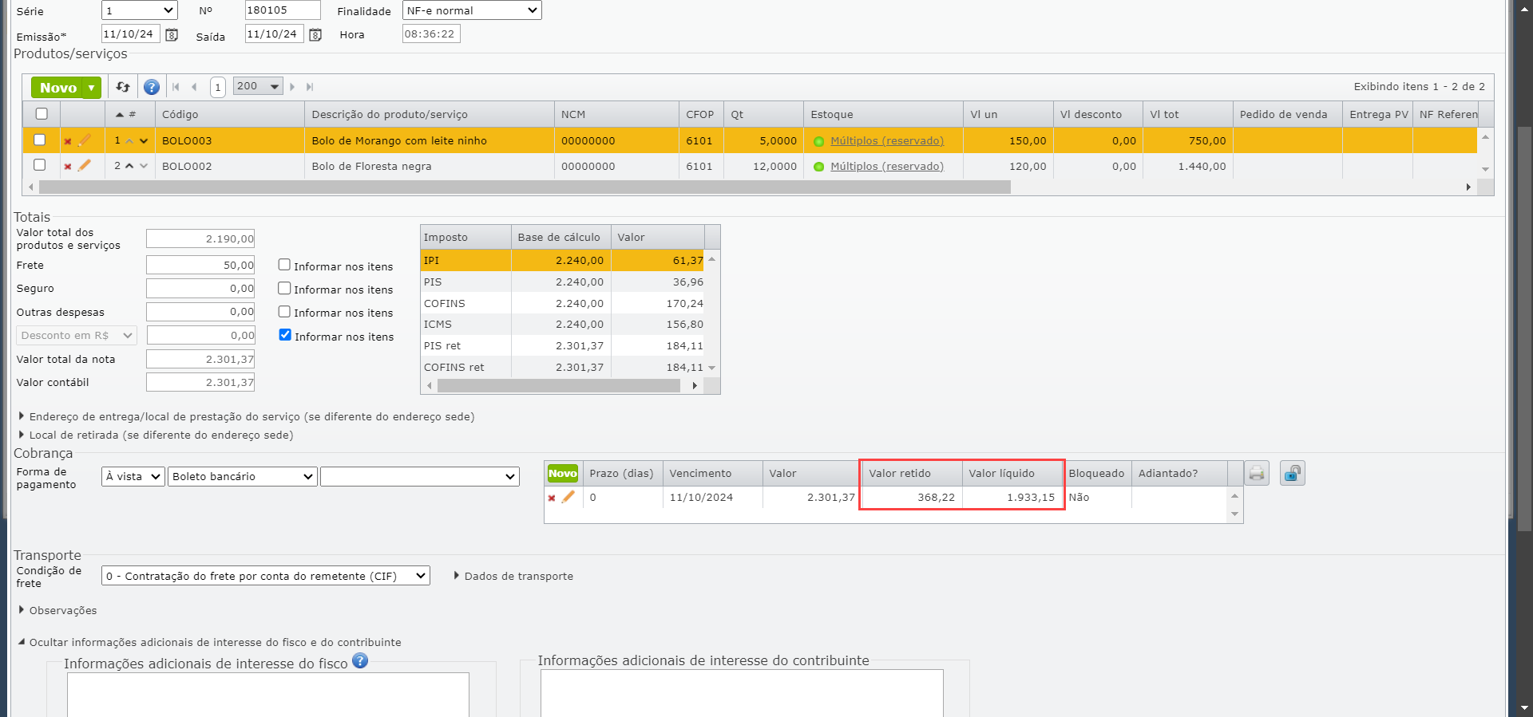Click Novo to add a product item

click(58, 88)
